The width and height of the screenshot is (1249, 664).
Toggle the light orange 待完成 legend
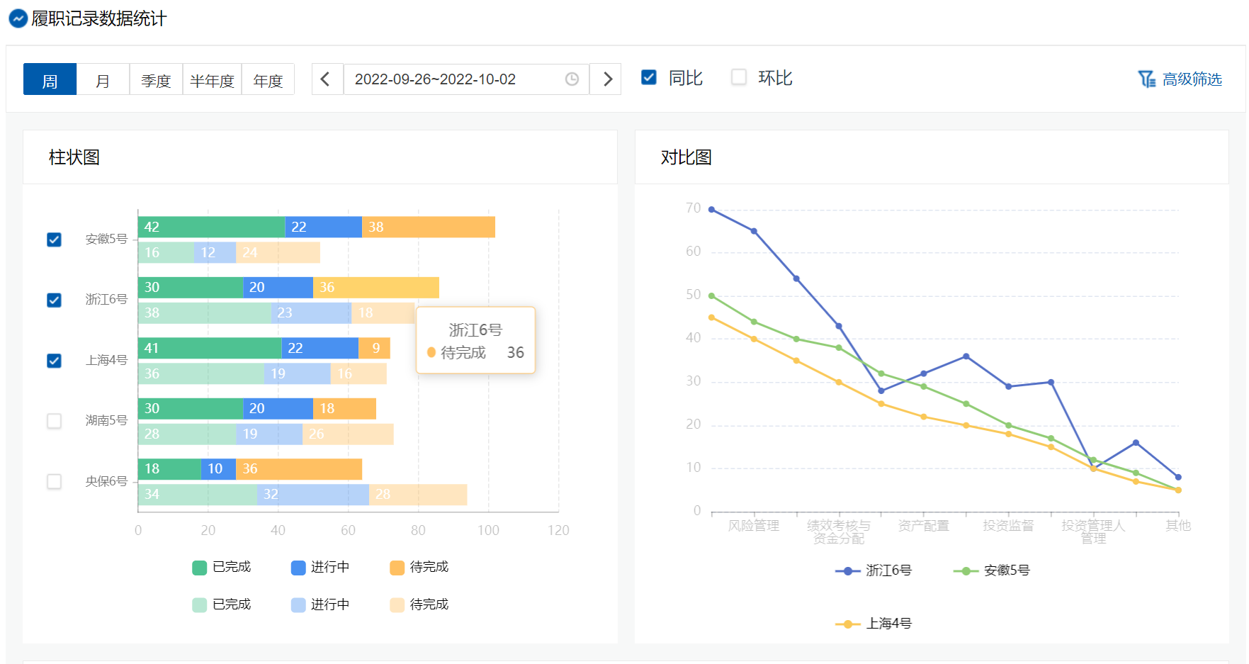[419, 604]
